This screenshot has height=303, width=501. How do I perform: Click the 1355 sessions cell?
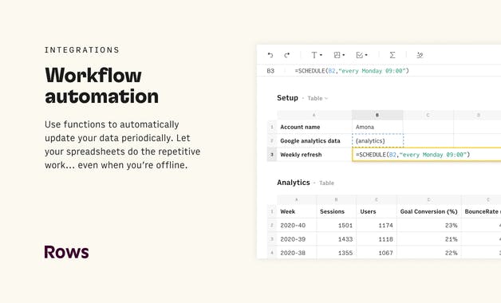pyautogui.click(x=336, y=253)
